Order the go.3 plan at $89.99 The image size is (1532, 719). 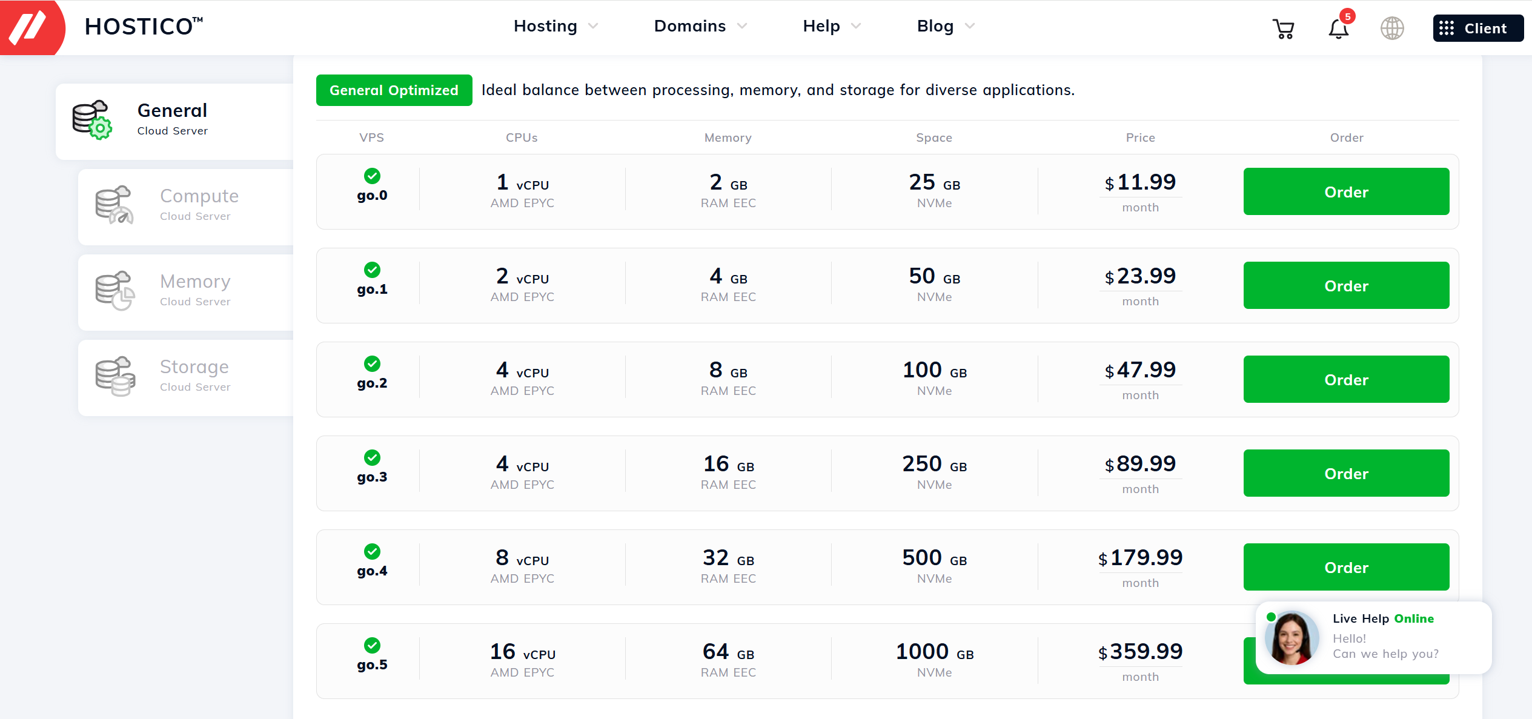1346,473
